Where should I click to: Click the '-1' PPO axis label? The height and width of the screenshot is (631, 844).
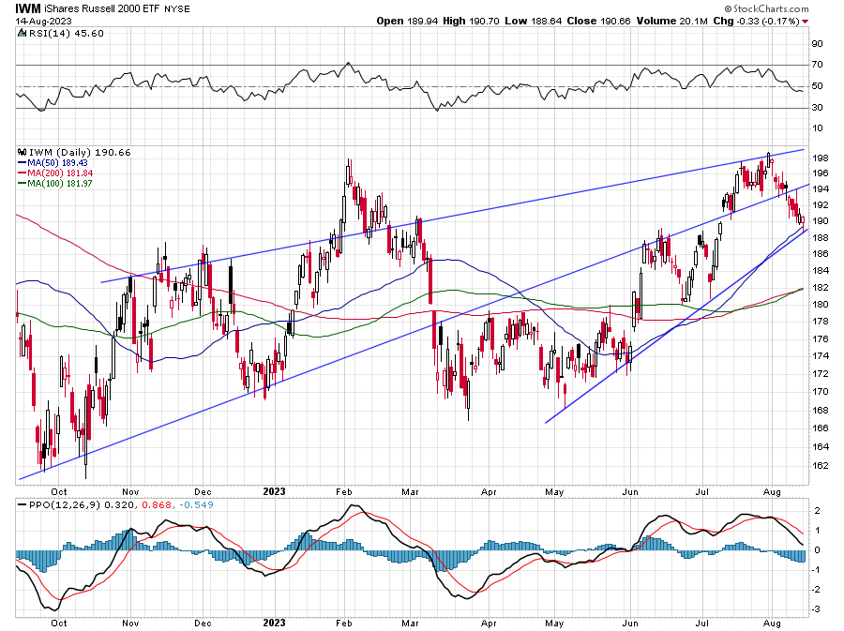pos(817,570)
